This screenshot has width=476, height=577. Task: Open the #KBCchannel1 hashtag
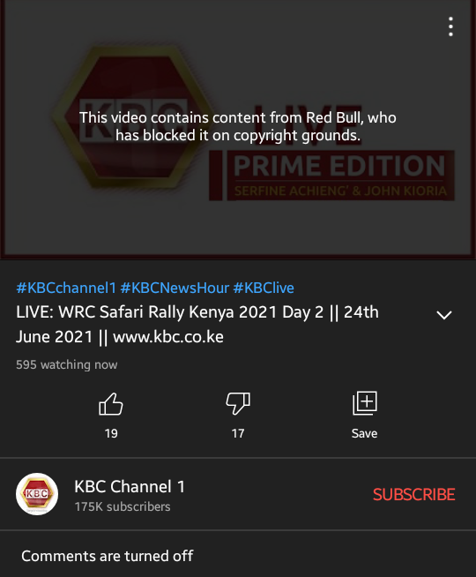[66, 288]
